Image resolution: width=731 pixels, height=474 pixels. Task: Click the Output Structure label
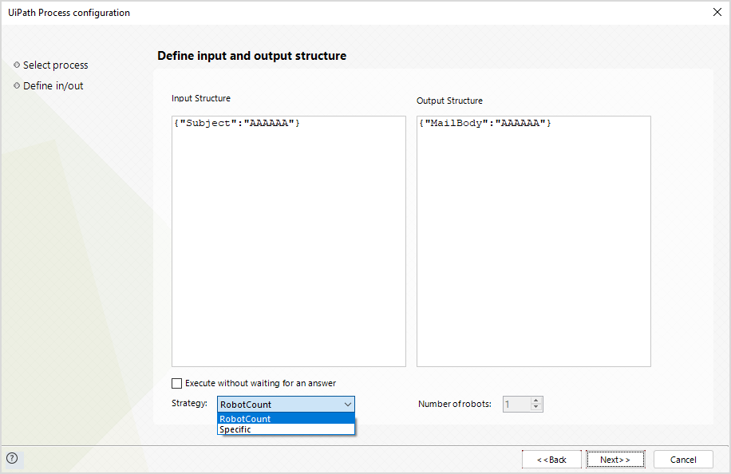tap(449, 101)
